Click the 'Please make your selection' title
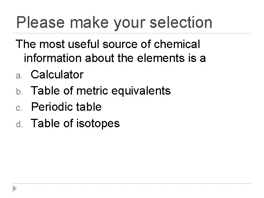The width and height of the screenshot is (264, 198). [x=114, y=22]
